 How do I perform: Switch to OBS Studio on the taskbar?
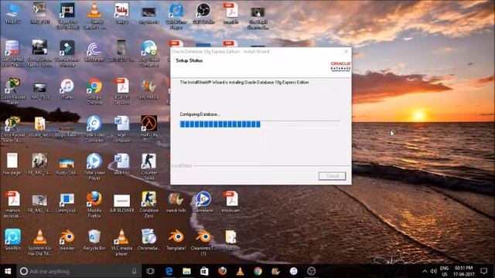311,271
